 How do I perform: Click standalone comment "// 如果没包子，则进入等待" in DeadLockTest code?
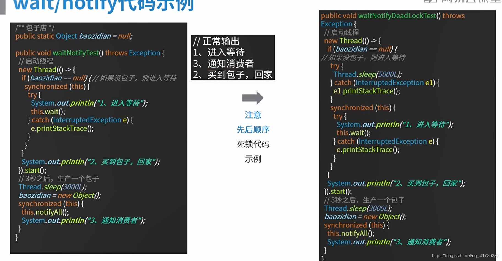pyautogui.click(x=363, y=58)
